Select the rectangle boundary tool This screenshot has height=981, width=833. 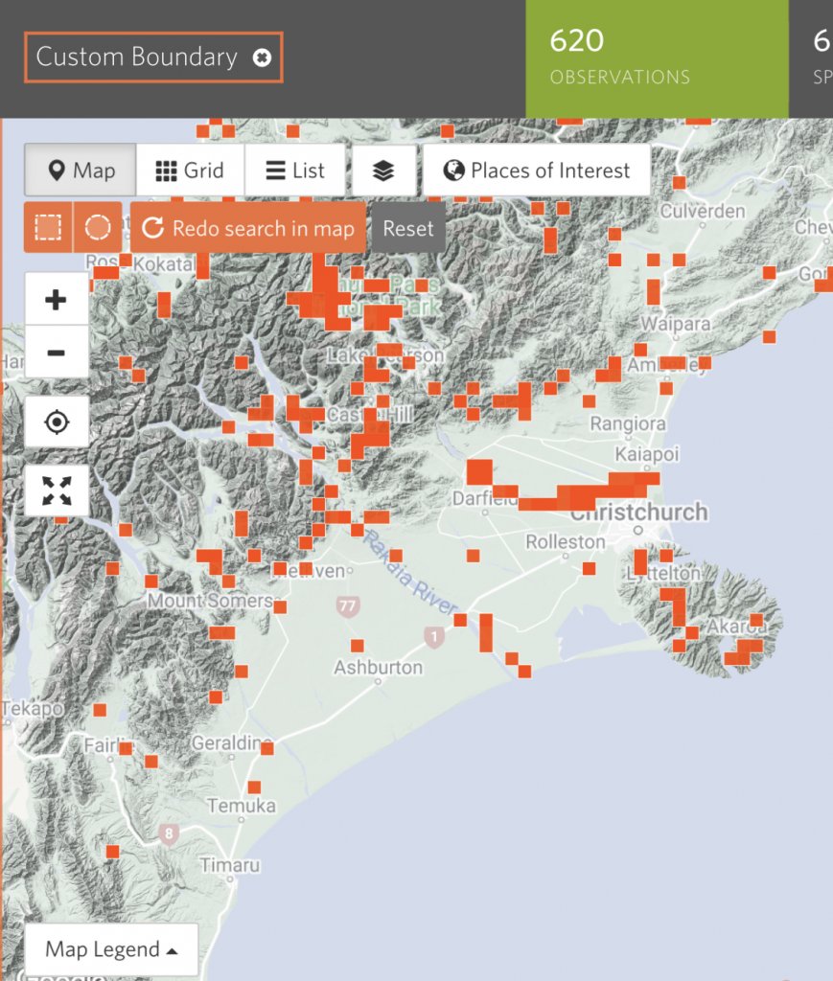point(48,228)
